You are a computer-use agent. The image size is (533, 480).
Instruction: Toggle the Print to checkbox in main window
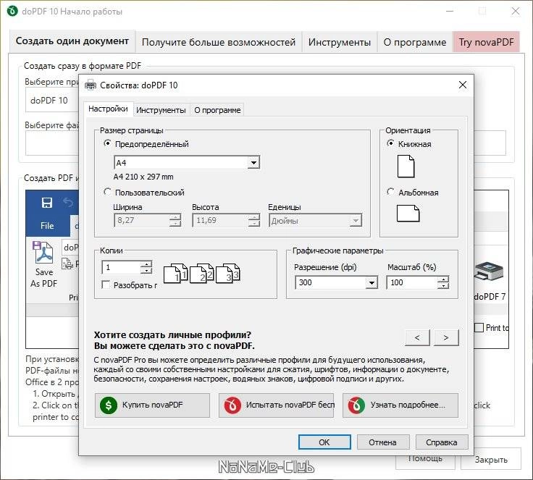(x=479, y=328)
